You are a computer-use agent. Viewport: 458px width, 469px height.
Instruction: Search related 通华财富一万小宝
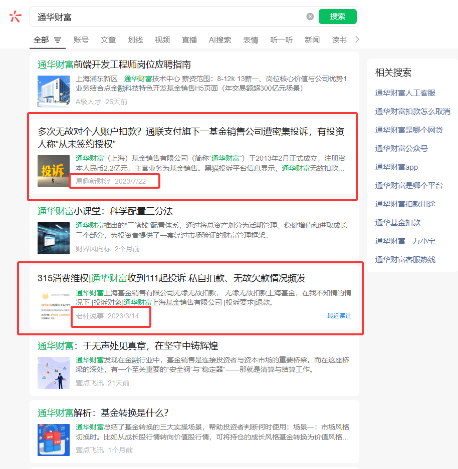405,241
